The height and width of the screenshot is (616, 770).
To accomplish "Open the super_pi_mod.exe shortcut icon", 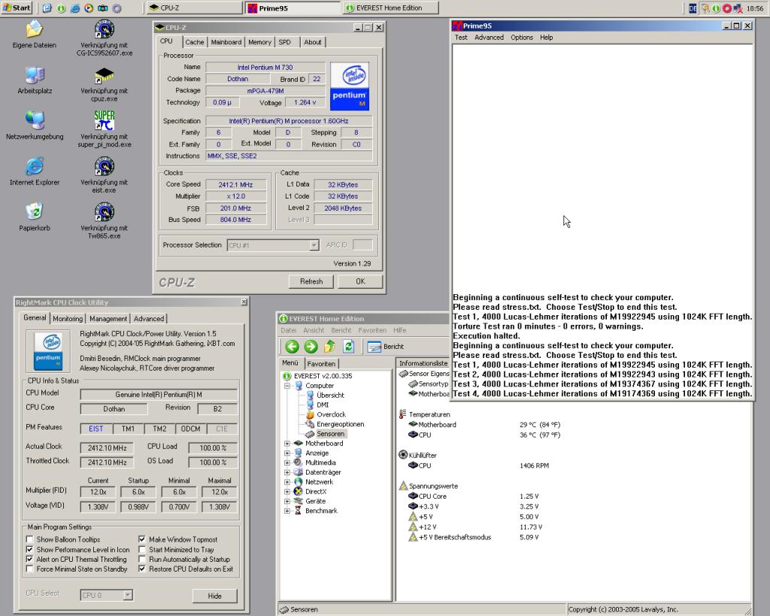I will (x=104, y=121).
